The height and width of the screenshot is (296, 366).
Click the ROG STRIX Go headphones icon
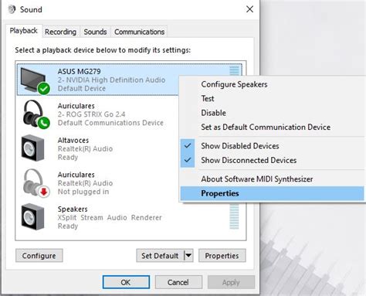36,114
